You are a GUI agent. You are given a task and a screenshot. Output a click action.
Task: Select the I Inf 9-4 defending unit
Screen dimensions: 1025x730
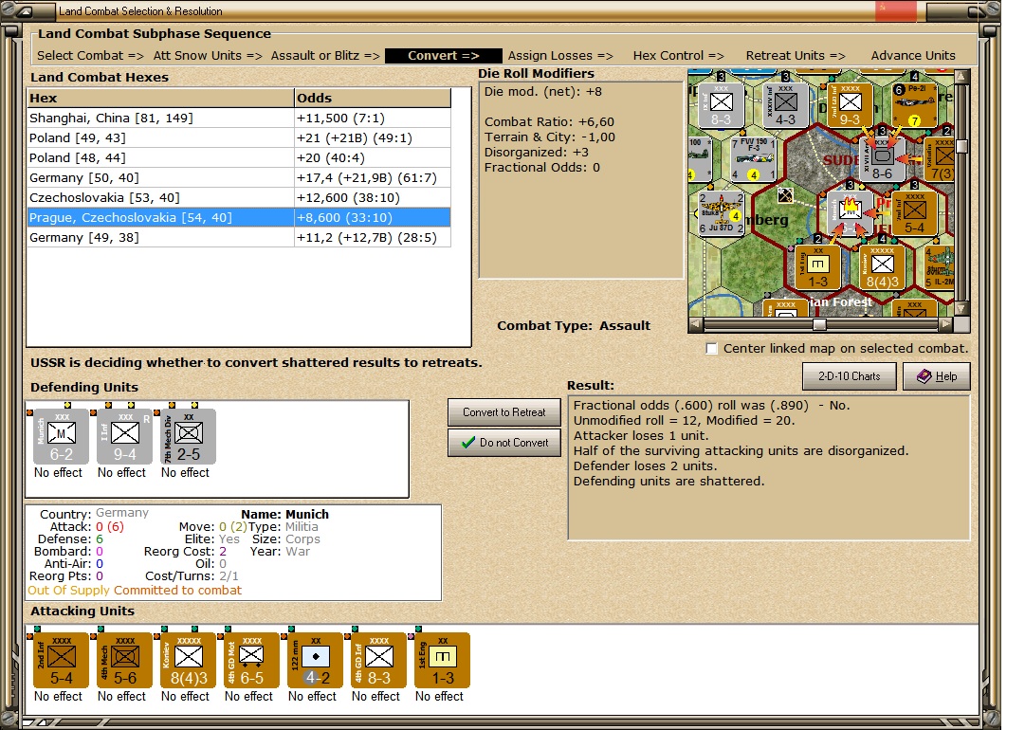[124, 437]
